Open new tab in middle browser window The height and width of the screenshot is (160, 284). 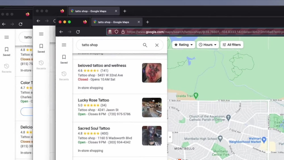click(x=125, y=11)
